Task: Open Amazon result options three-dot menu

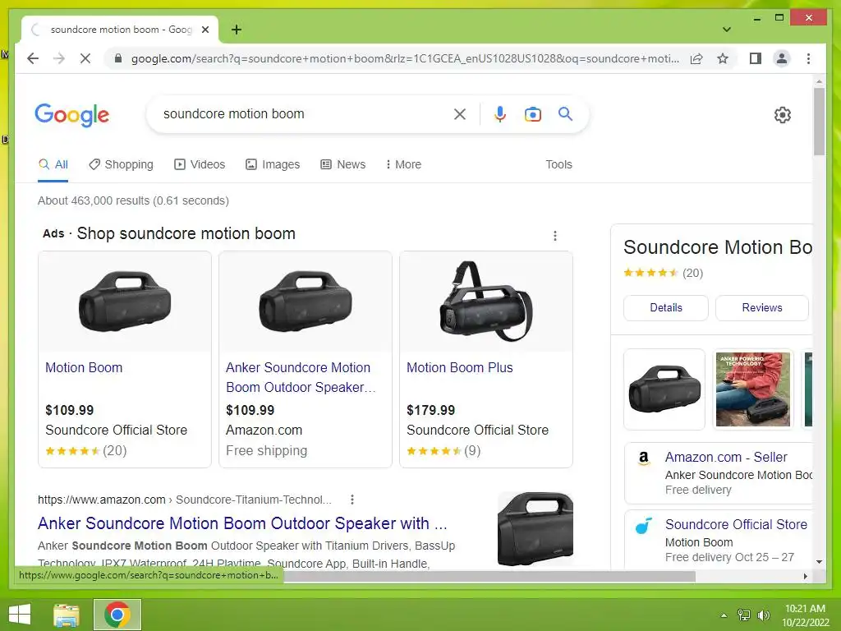Action: click(x=352, y=500)
